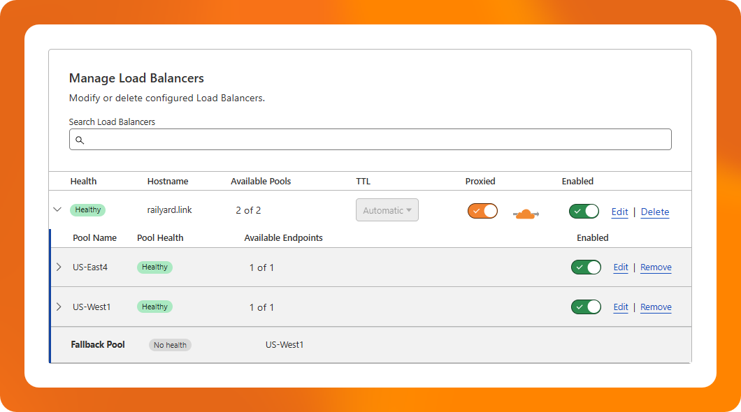Edit the railyard.link load balancer
Screen dimensions: 741x412
click(x=619, y=212)
